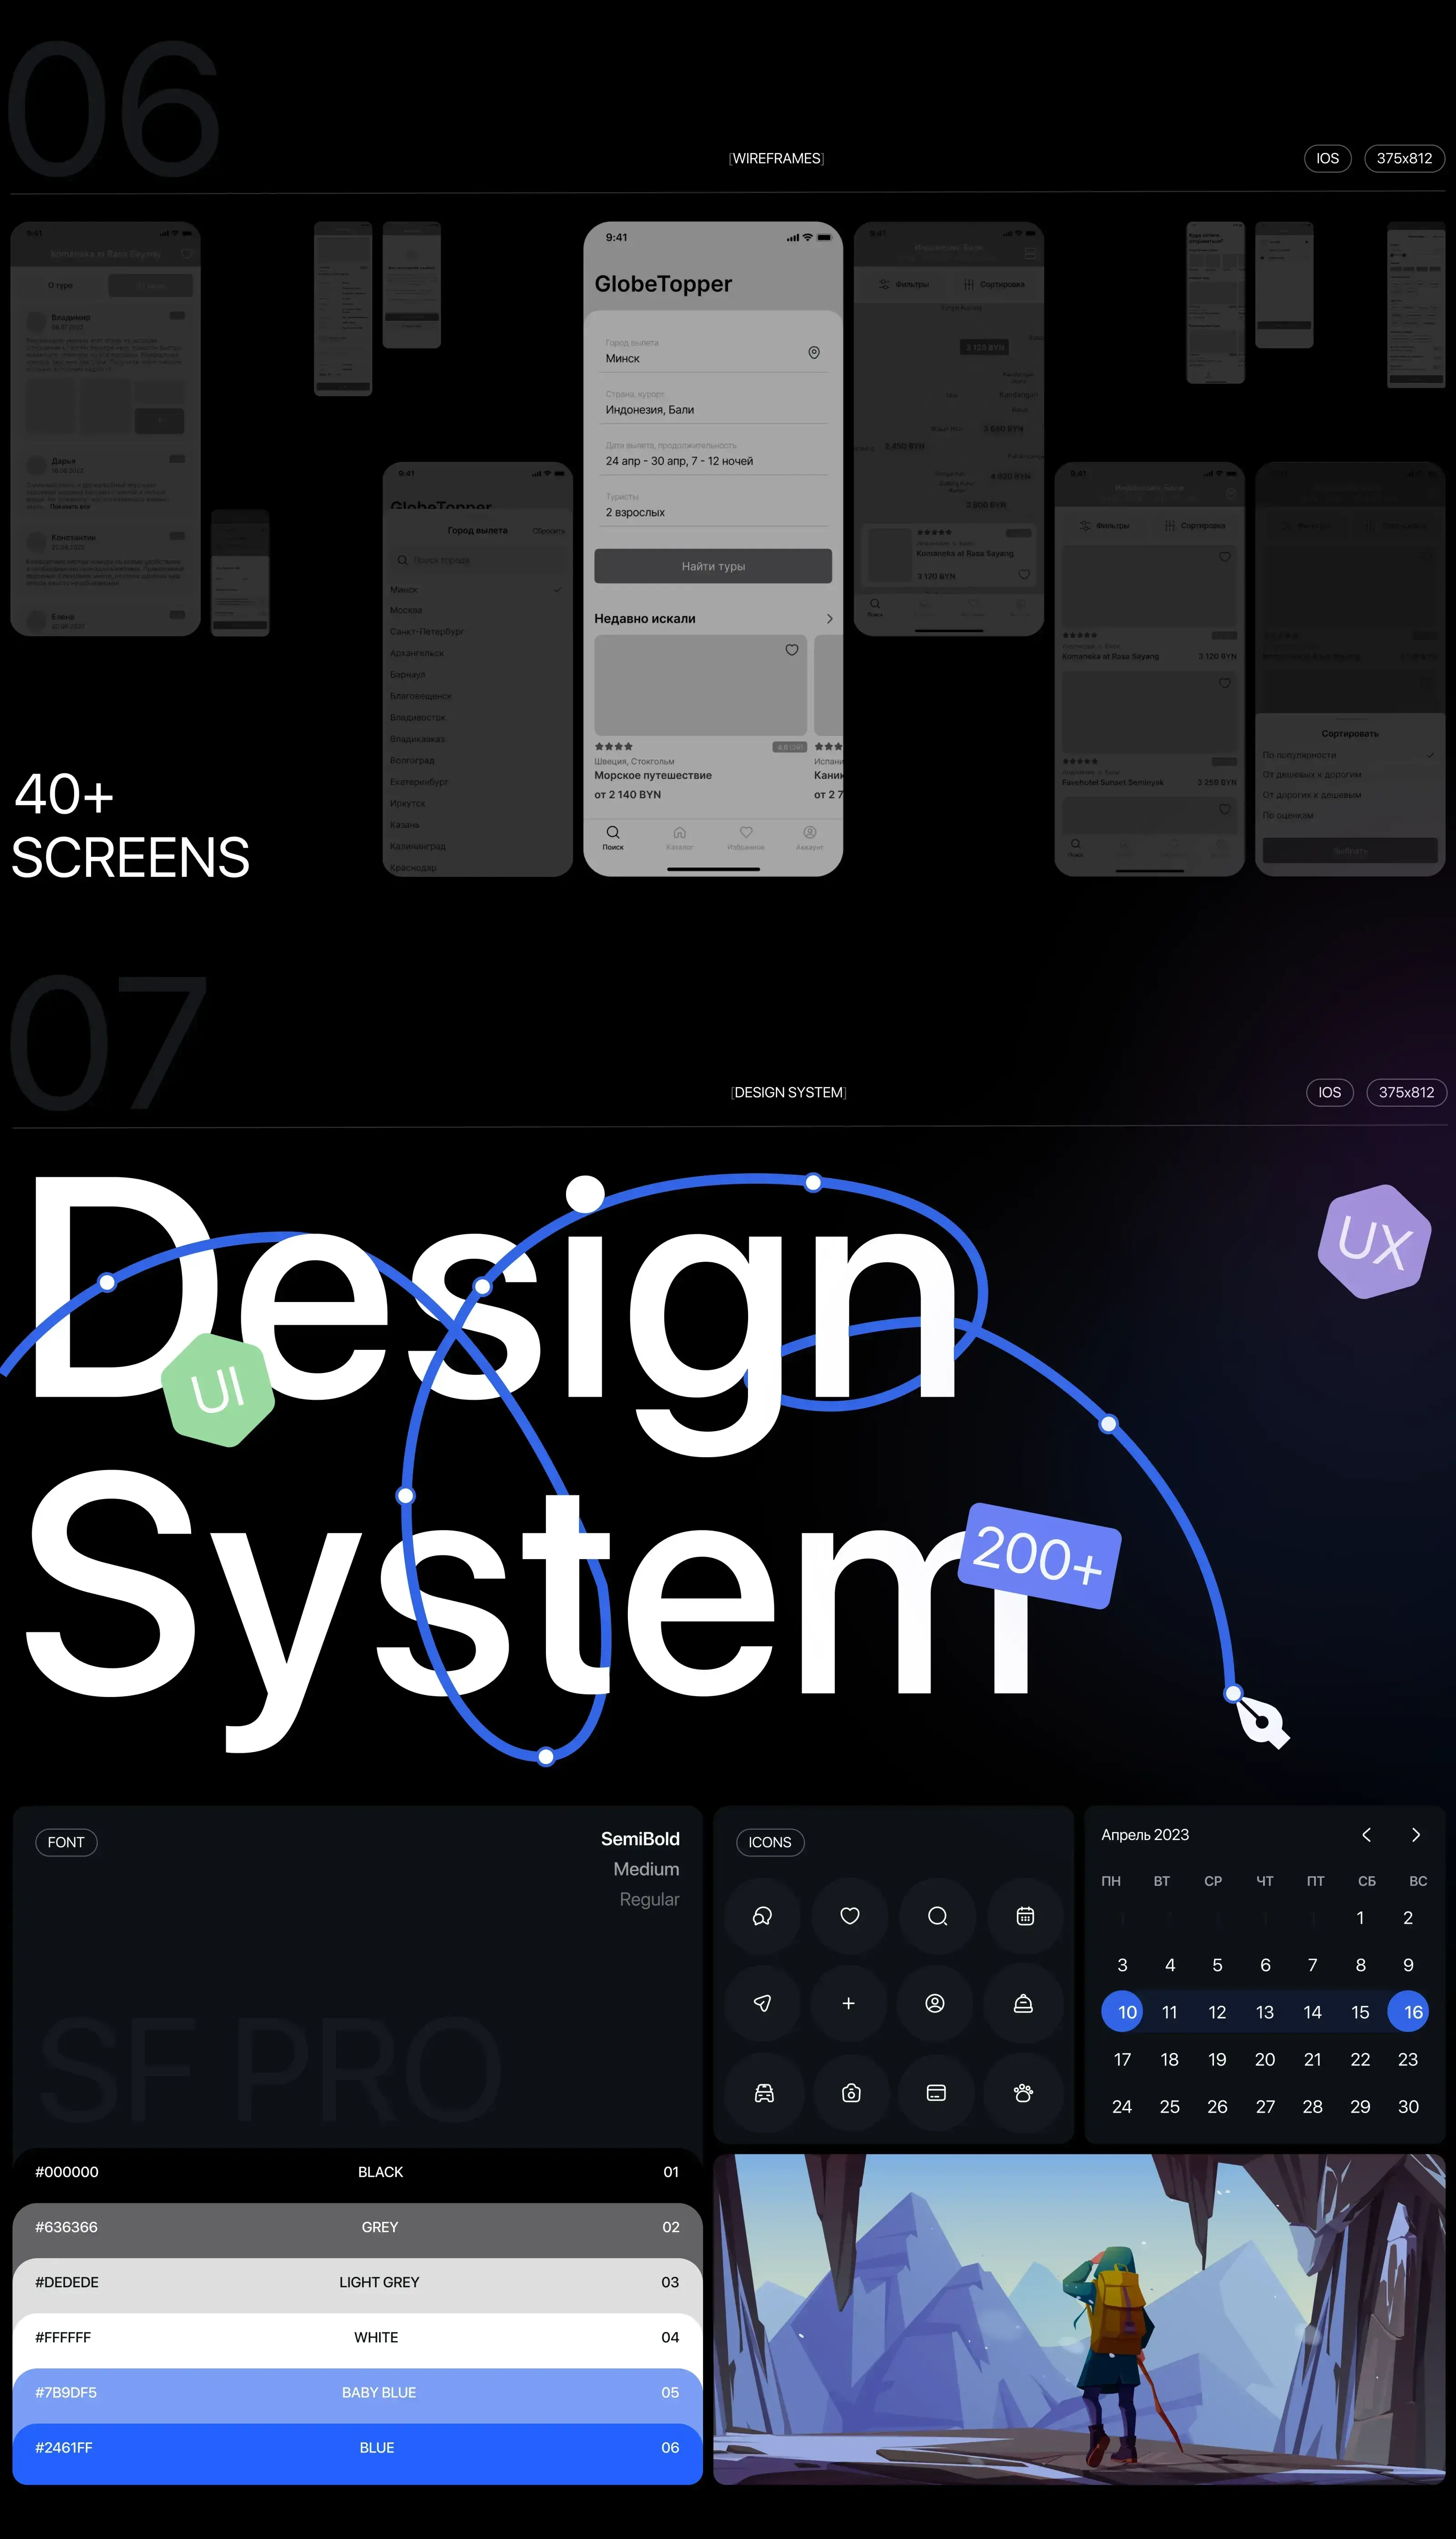The width and height of the screenshot is (1456, 2539).
Task: Go to next month in Апрель 2023 calendar
Action: point(1416,1835)
